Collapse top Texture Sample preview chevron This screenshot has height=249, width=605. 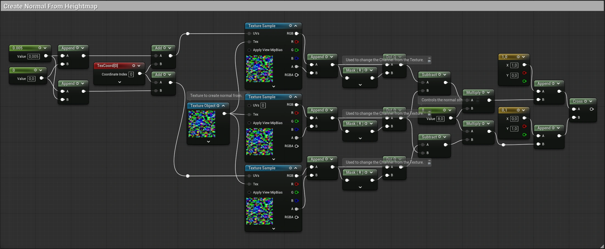[x=296, y=26]
